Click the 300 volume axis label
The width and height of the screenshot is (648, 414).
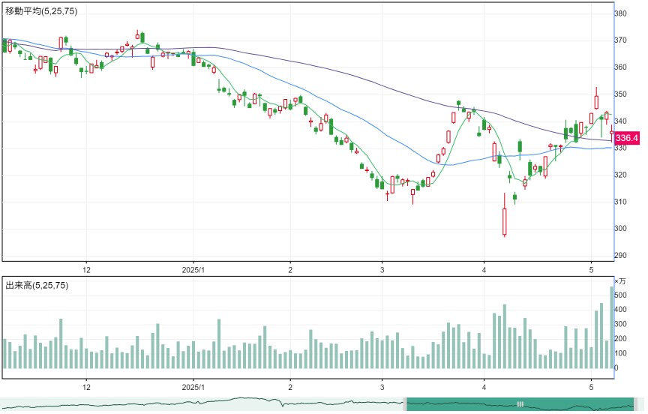(621, 324)
